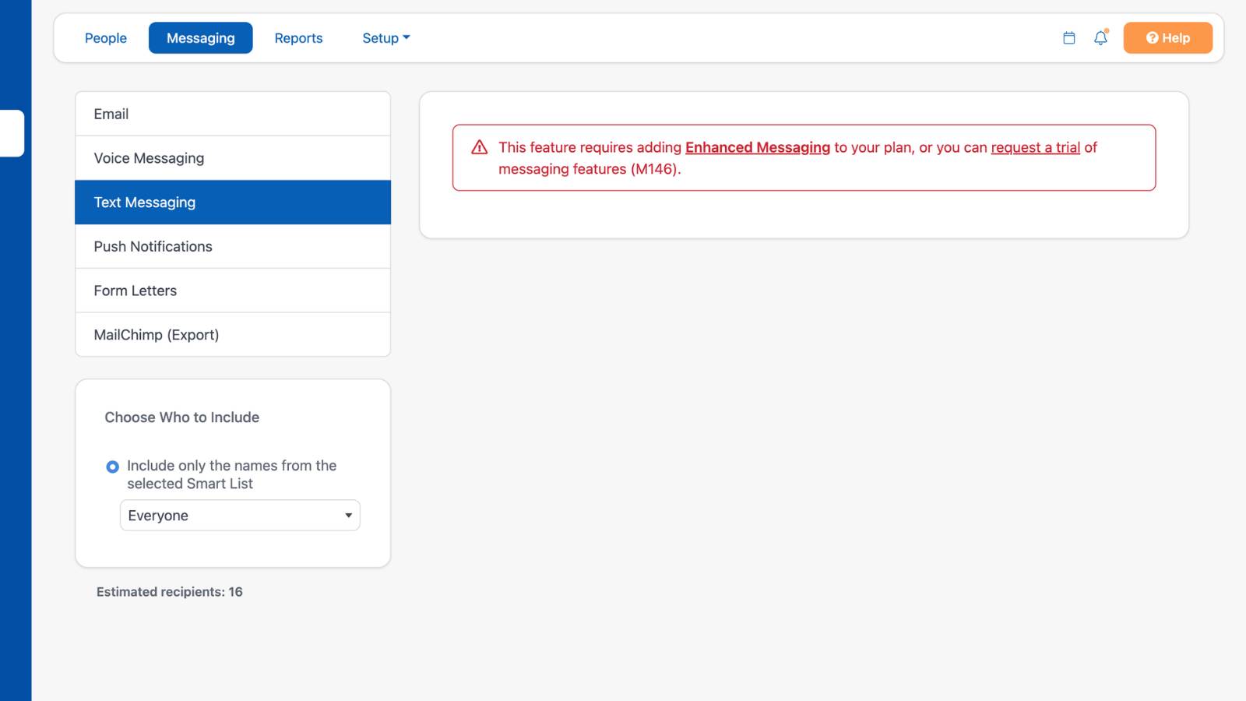Open the Everyone Smart List dropdown
Screen dimensions: 1246x701
(240, 516)
